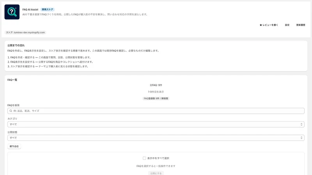Viewport: 312px width, 175px height.
Task: Click the 公開までの流れ heading
Action: pyautogui.click(x=16, y=45)
